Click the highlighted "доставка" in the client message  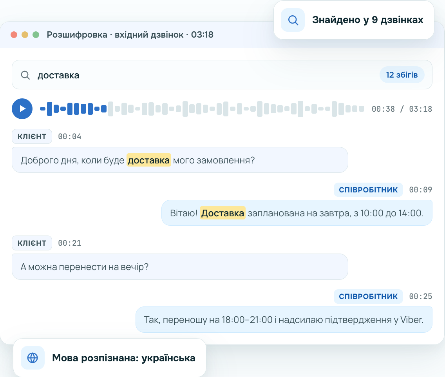click(149, 160)
